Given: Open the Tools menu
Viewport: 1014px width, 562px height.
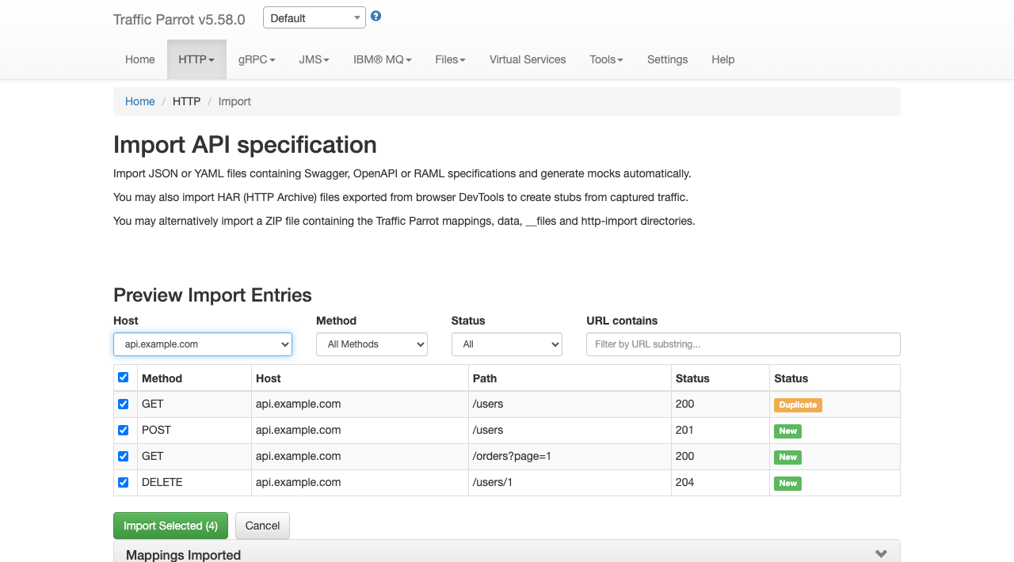Looking at the screenshot, I should (606, 59).
